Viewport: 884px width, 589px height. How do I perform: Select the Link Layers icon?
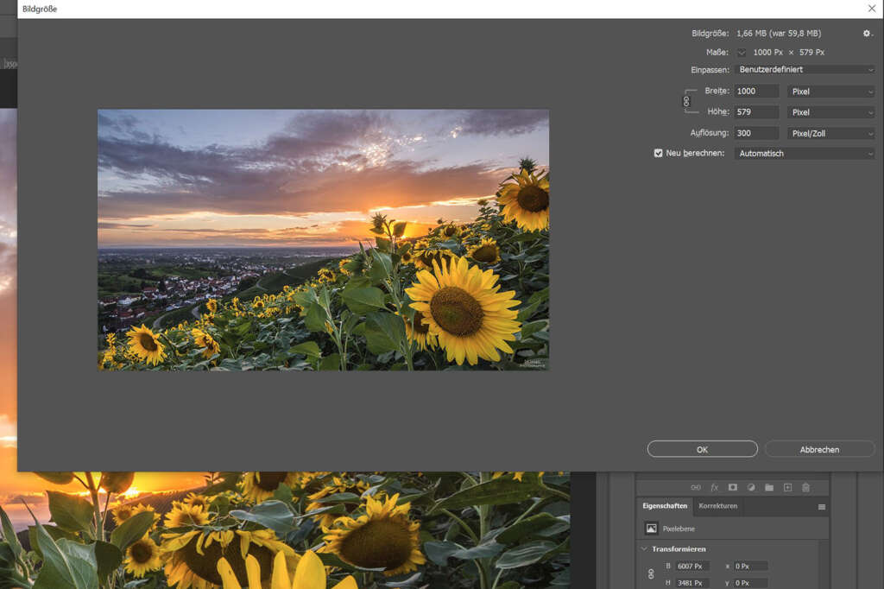695,486
